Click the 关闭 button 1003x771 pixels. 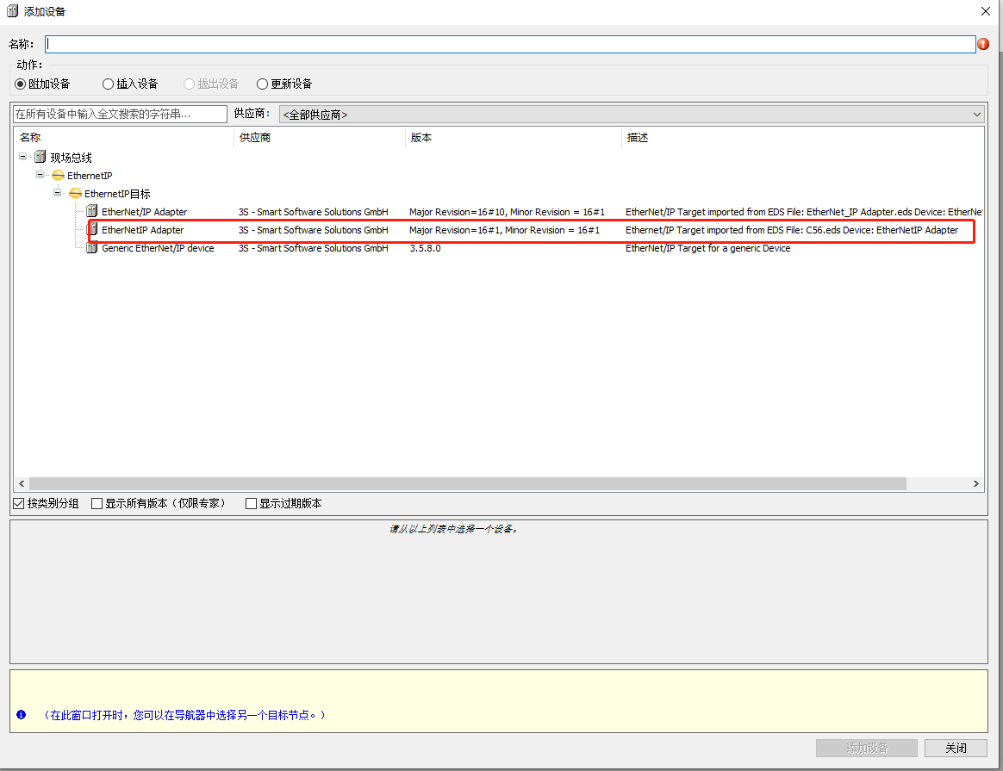point(956,748)
